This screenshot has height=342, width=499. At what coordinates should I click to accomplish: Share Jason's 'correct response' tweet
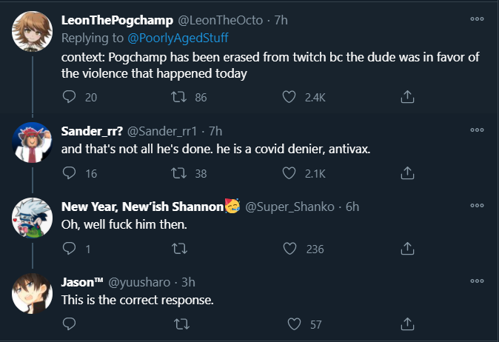click(407, 324)
